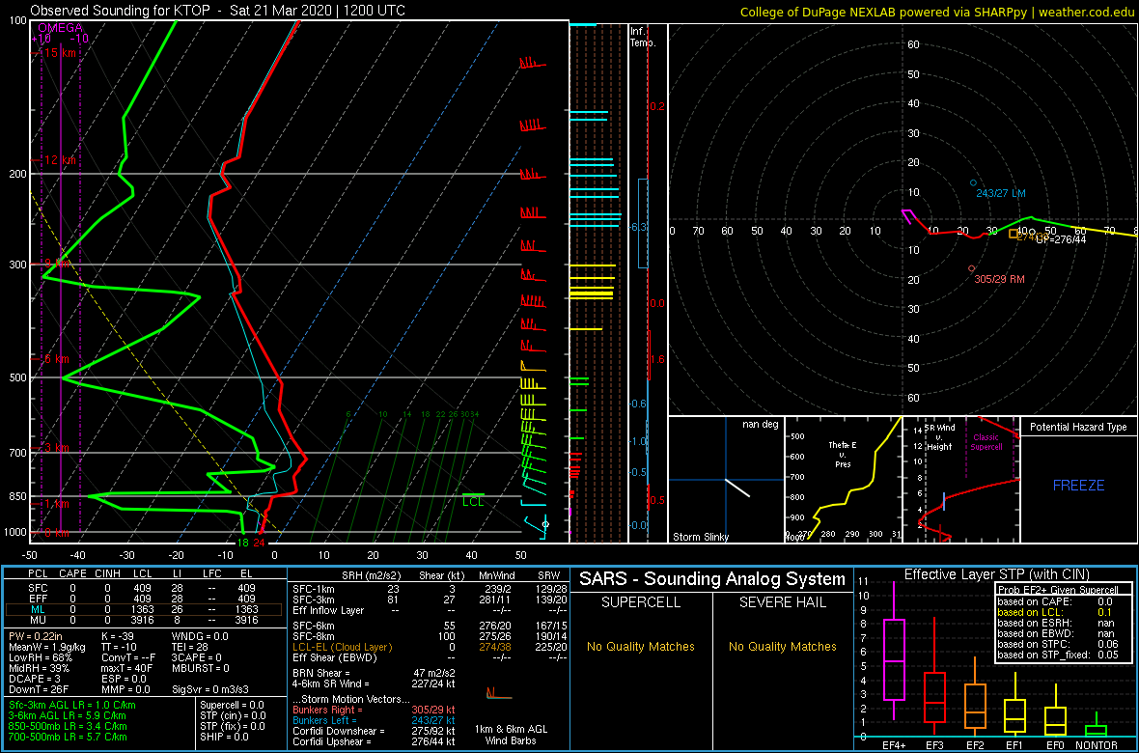Click the CINH column header

tap(109, 575)
